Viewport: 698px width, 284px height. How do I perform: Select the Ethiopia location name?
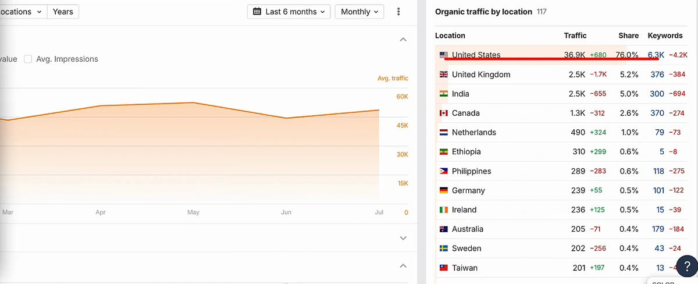coord(466,151)
